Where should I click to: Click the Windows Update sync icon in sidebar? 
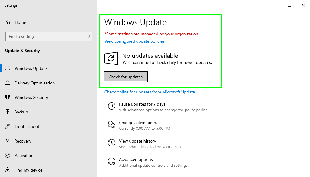[x=8, y=68]
